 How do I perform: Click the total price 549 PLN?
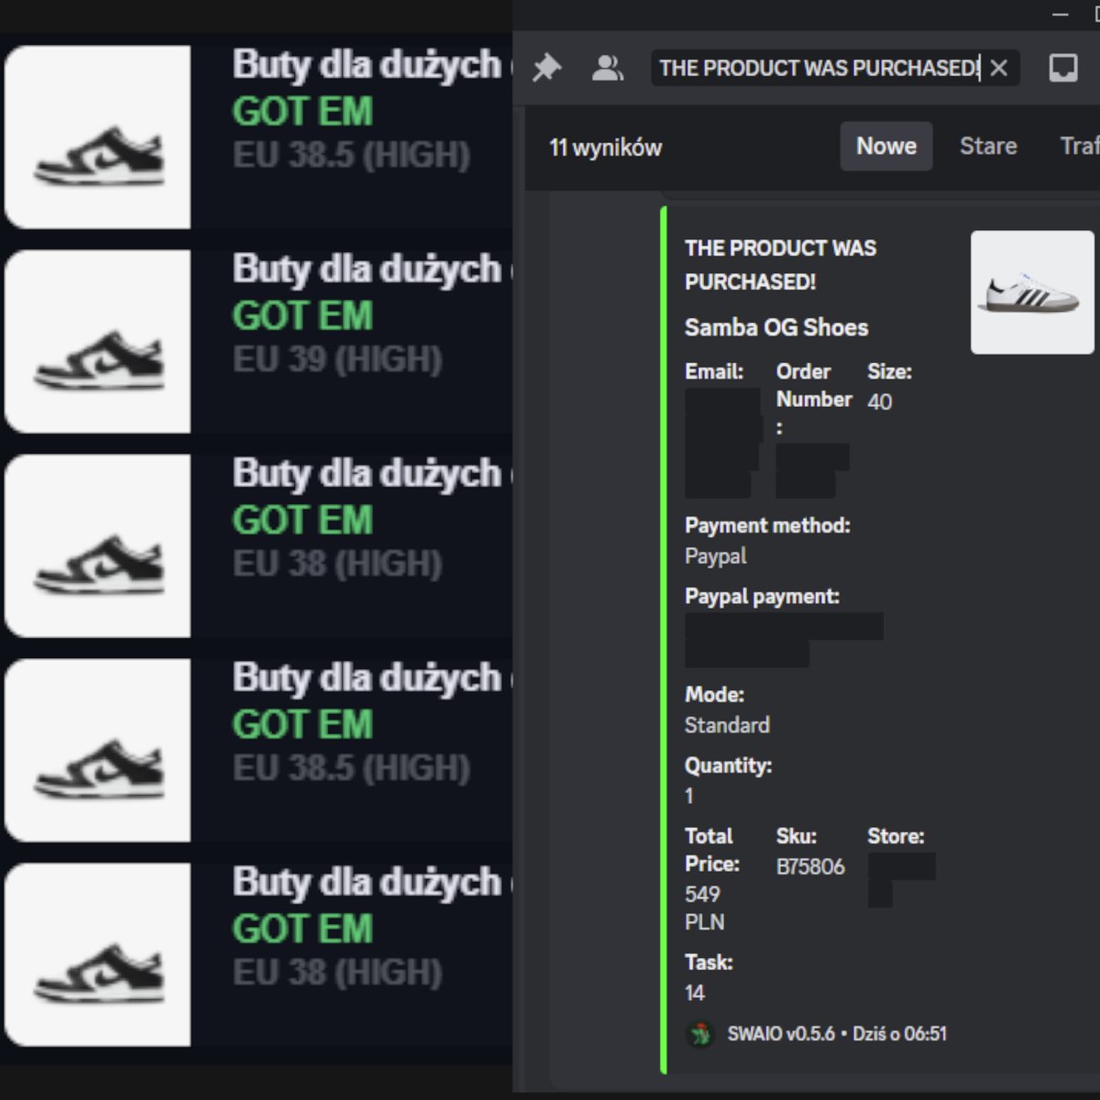click(x=704, y=908)
